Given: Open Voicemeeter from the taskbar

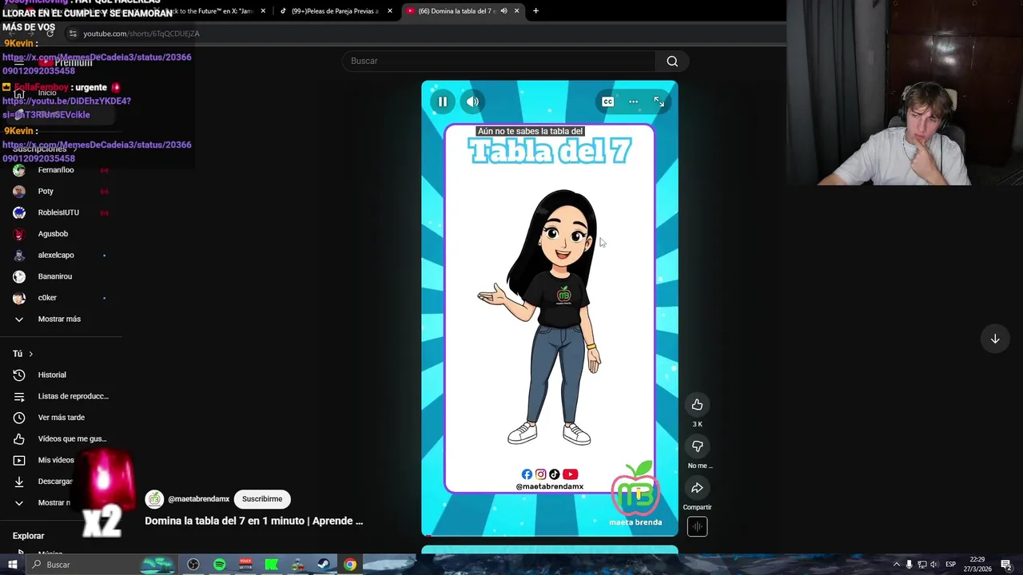Looking at the screenshot, I should click(245, 565).
